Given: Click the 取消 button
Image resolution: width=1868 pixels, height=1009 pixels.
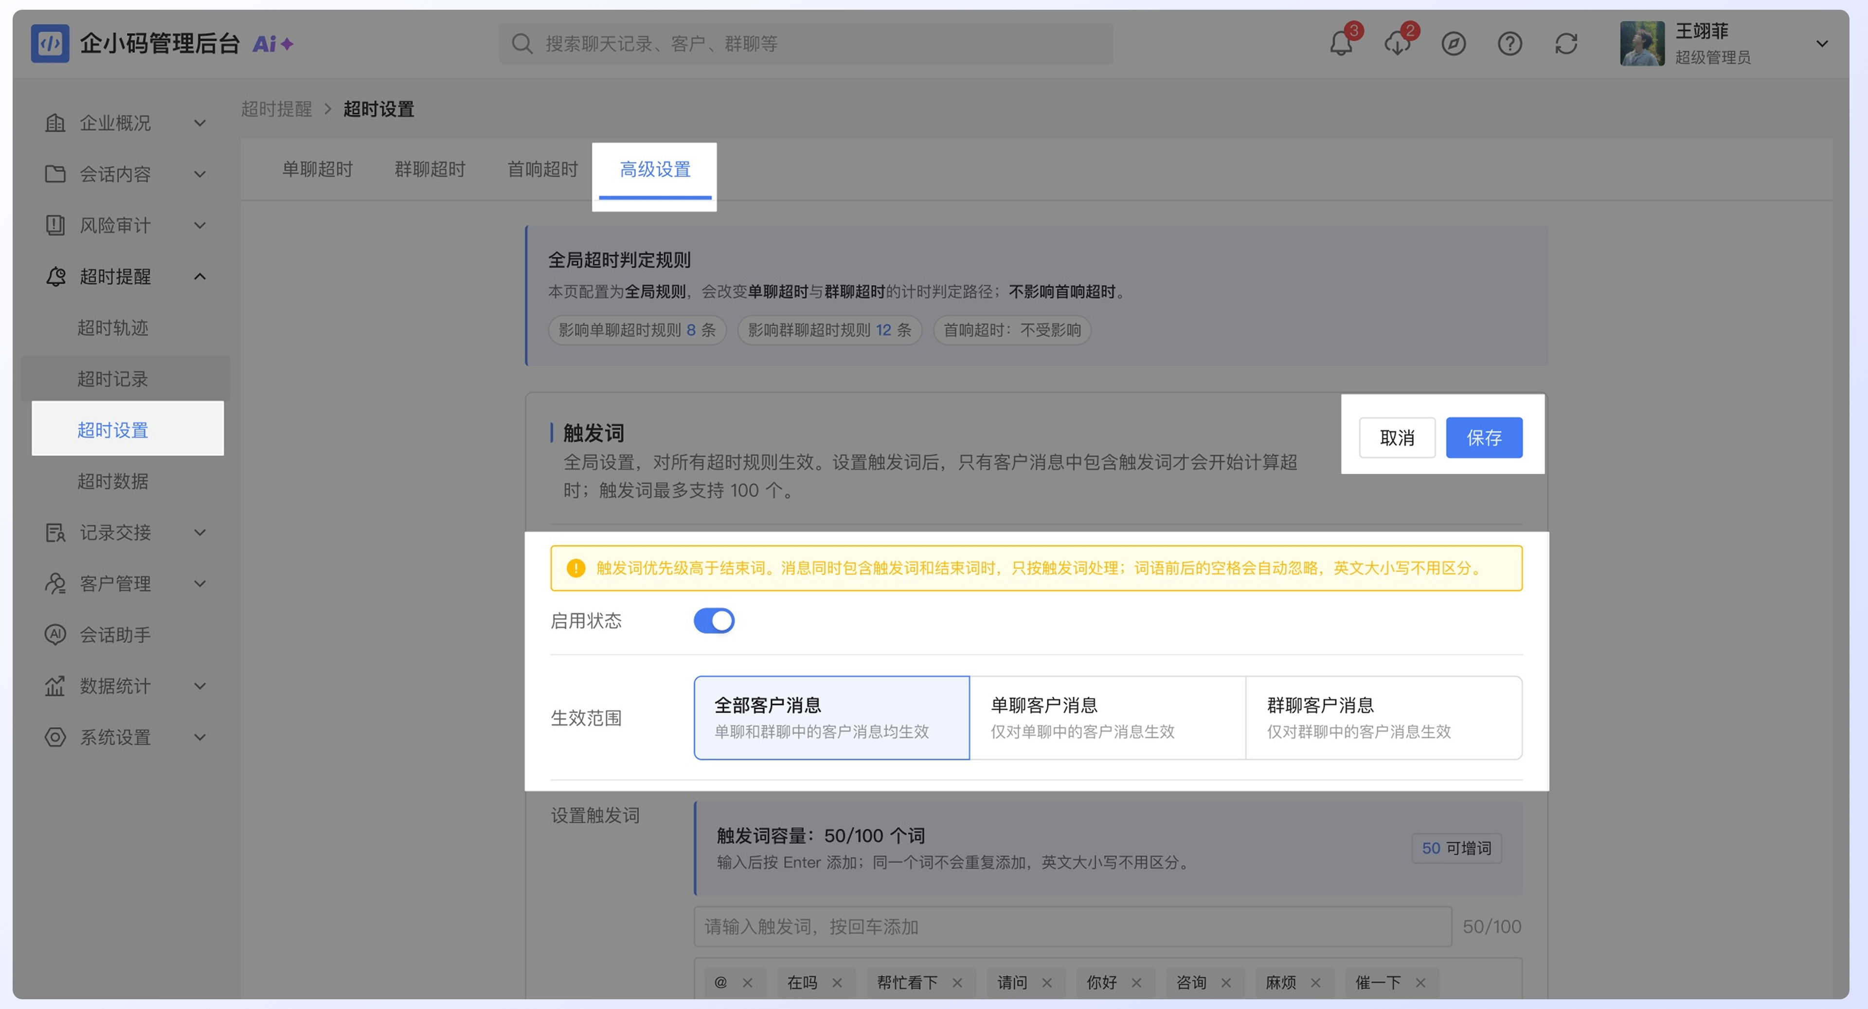Looking at the screenshot, I should (x=1397, y=438).
